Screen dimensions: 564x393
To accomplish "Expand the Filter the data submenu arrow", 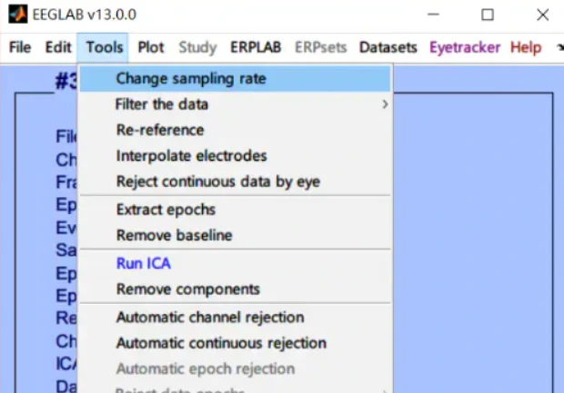I will pos(385,104).
